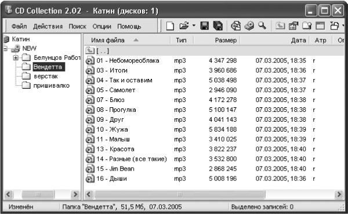Click the parent directory [ . . ] entry
348x214 pixels.
103,51
